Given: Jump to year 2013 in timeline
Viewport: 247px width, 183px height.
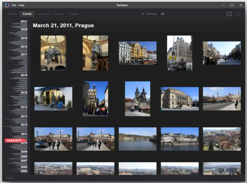Looking at the screenshot, I should (24, 116).
